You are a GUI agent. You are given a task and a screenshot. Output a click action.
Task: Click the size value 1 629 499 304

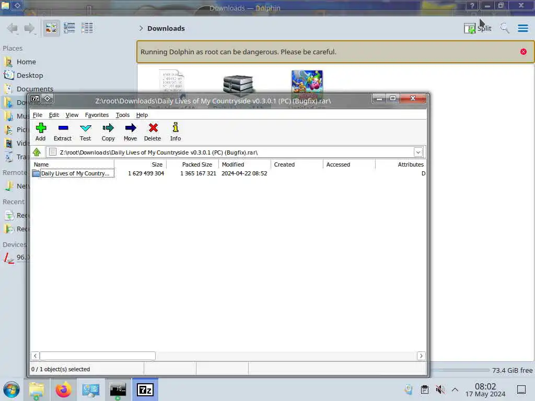tap(146, 173)
